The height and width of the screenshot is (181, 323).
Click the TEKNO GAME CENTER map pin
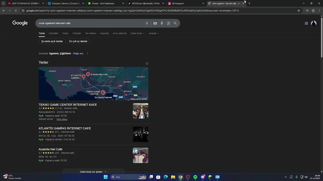click(102, 93)
